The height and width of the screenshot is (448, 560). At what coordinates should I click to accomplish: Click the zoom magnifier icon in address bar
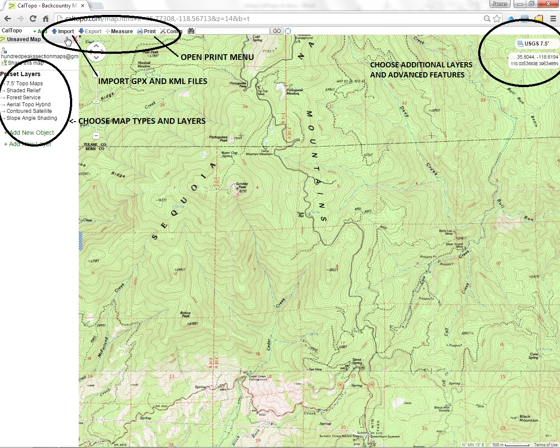click(487, 19)
